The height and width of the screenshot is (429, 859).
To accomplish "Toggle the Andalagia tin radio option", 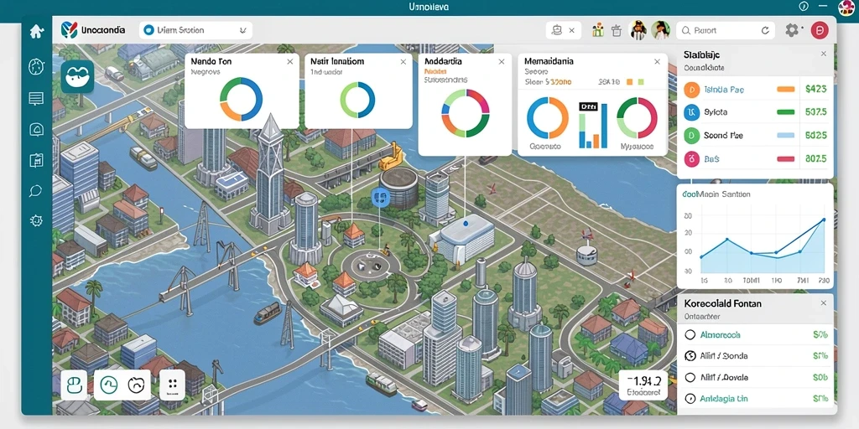I will [x=690, y=399].
